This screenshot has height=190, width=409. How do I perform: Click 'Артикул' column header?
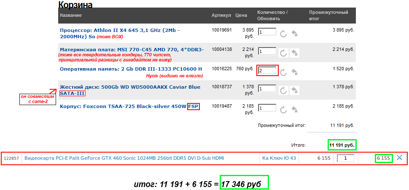pyautogui.click(x=221, y=15)
